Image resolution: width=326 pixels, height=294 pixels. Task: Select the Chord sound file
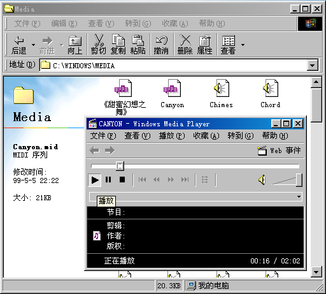(x=270, y=94)
